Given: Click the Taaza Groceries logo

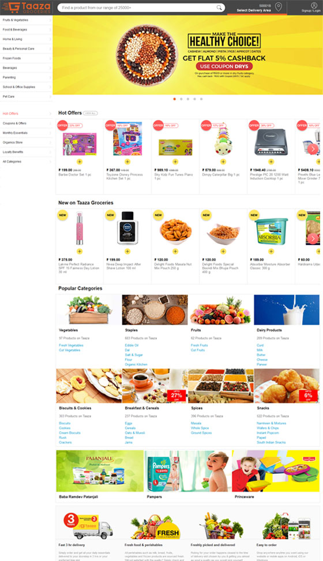Looking at the screenshot, I should coord(26,7).
